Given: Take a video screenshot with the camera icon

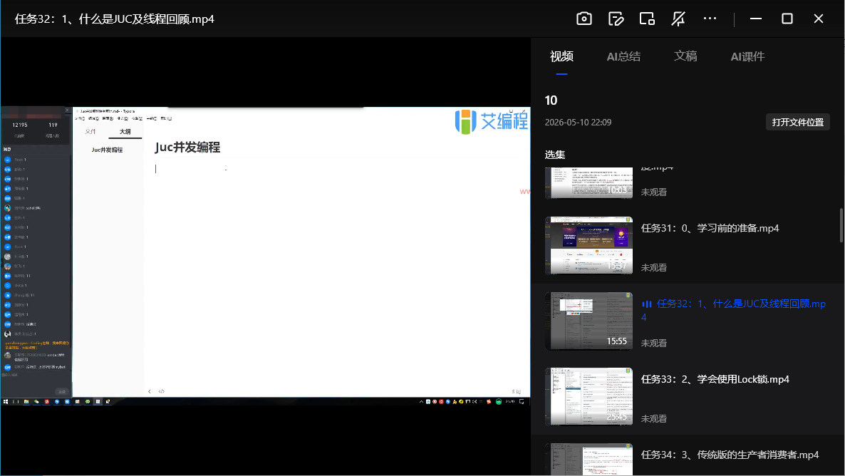Looking at the screenshot, I should coord(584,19).
